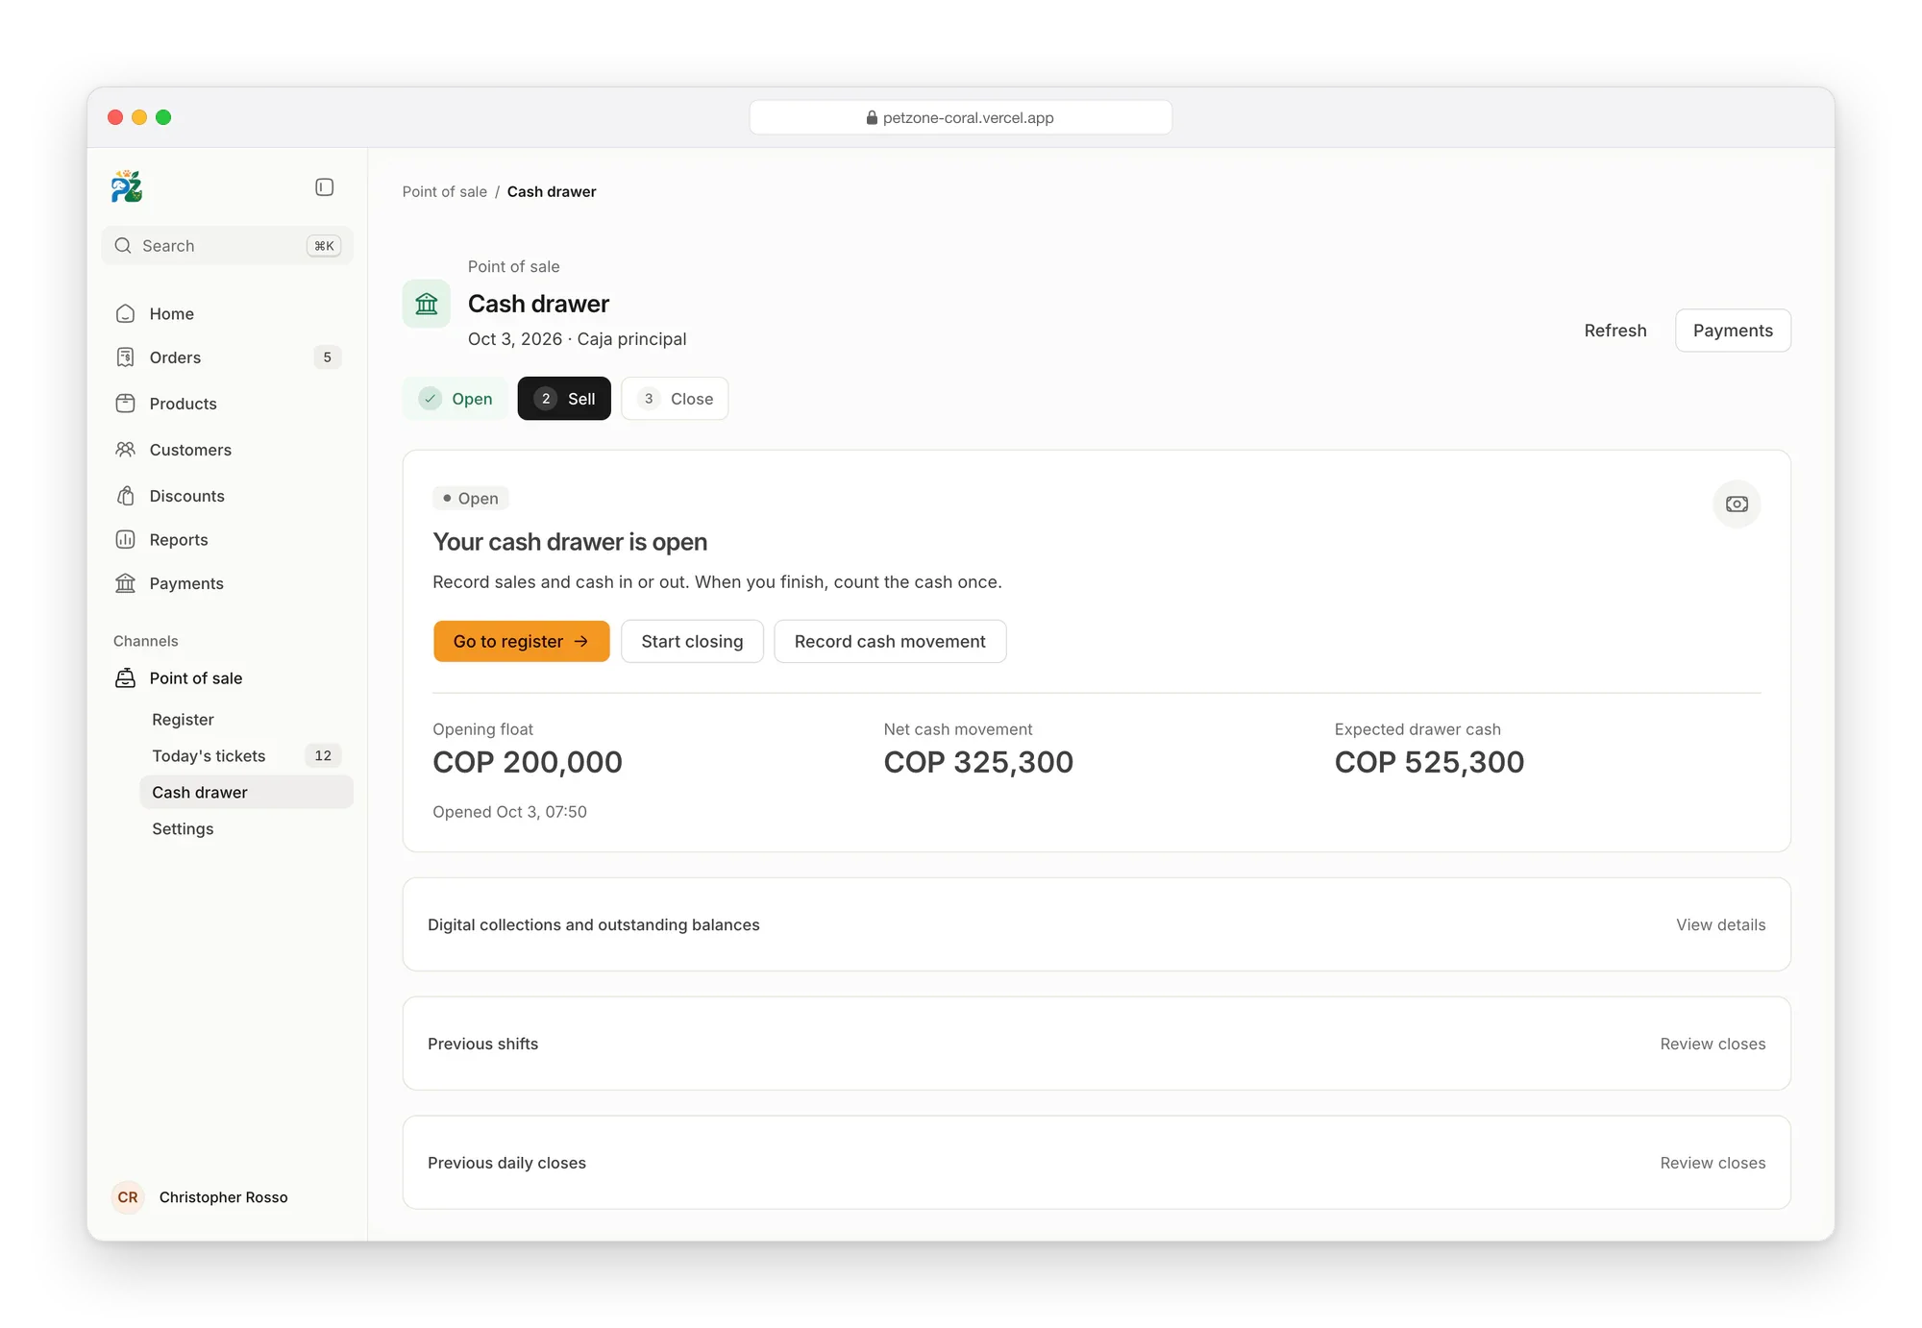Viewport: 1922px width, 1328px height.
Task: Click the Point of sale breadcrumb link
Action: (x=444, y=191)
